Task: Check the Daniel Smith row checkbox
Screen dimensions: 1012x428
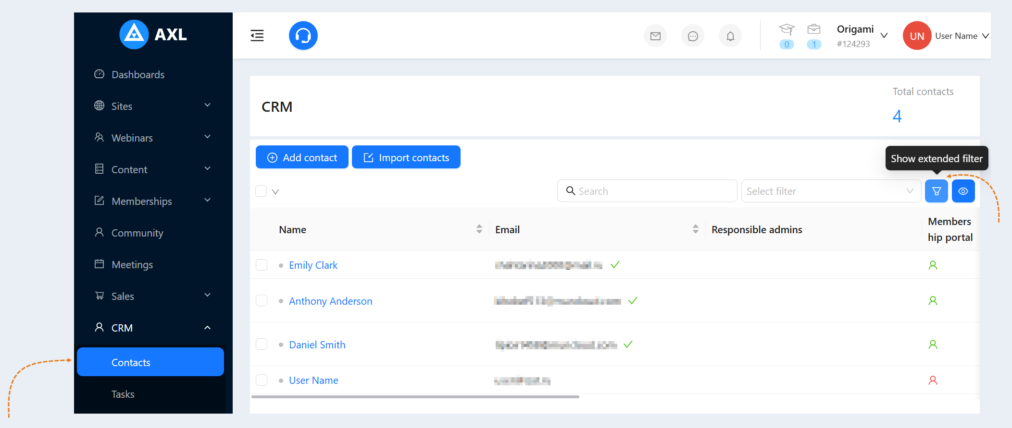Action: coord(262,345)
